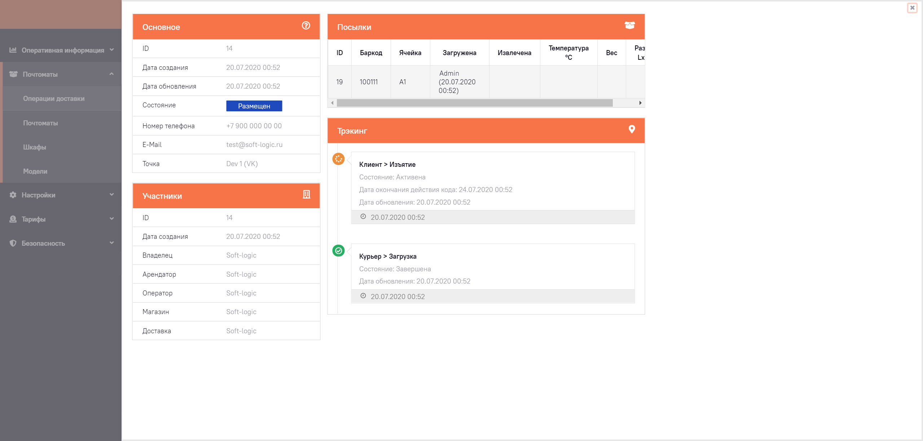
Task: Click the box icon beside Почтоматы section
Action: (13, 74)
